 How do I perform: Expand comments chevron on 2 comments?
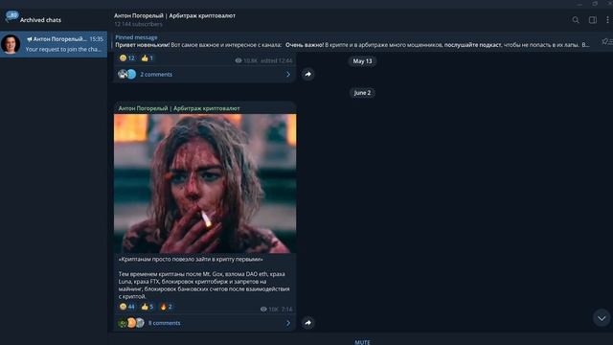pyautogui.click(x=288, y=74)
